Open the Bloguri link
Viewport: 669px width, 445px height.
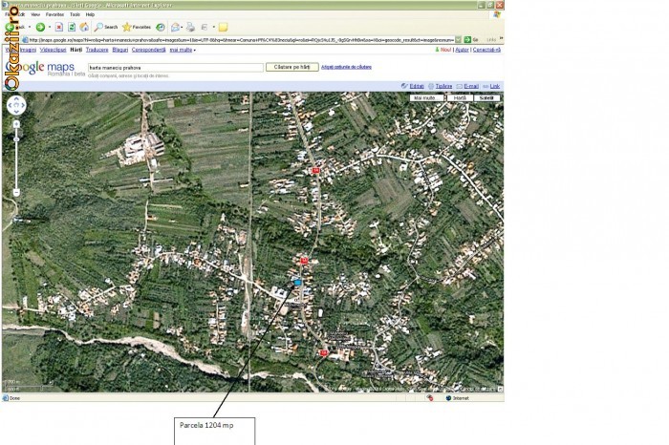(x=119, y=50)
